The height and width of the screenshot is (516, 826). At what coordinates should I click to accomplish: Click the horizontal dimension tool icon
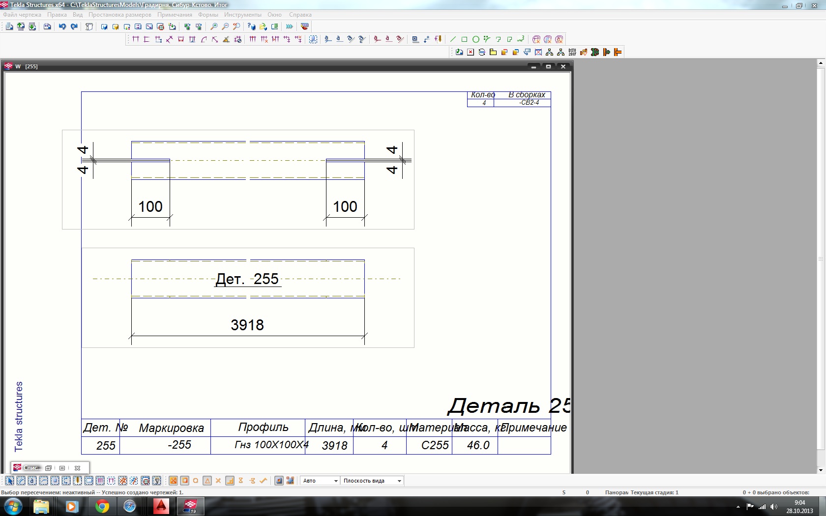(135, 39)
